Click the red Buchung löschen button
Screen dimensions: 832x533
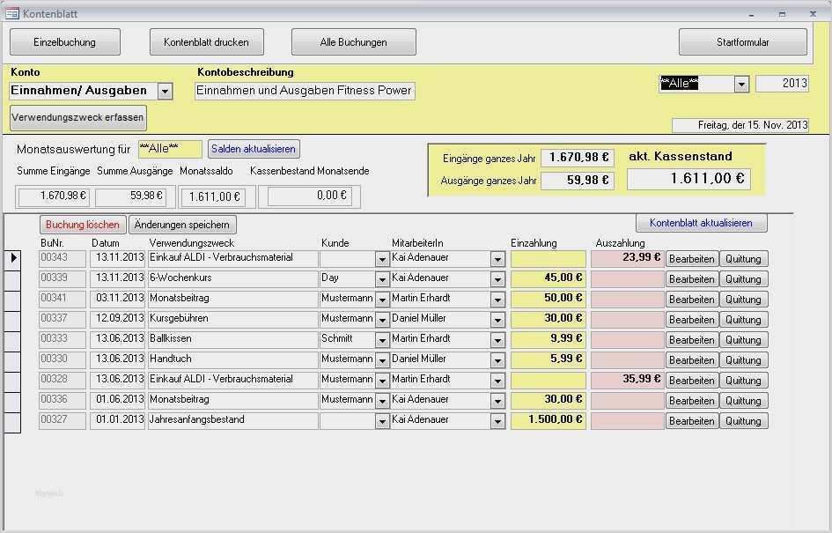point(82,225)
